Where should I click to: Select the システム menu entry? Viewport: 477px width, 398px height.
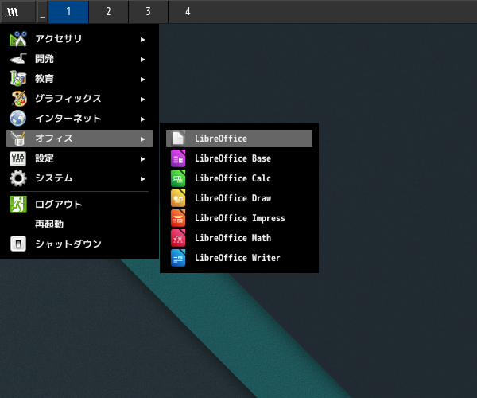click(x=79, y=178)
